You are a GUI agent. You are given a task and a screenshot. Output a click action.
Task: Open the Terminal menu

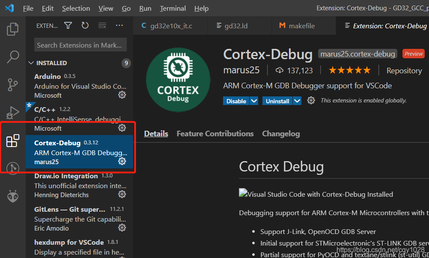(x=173, y=9)
